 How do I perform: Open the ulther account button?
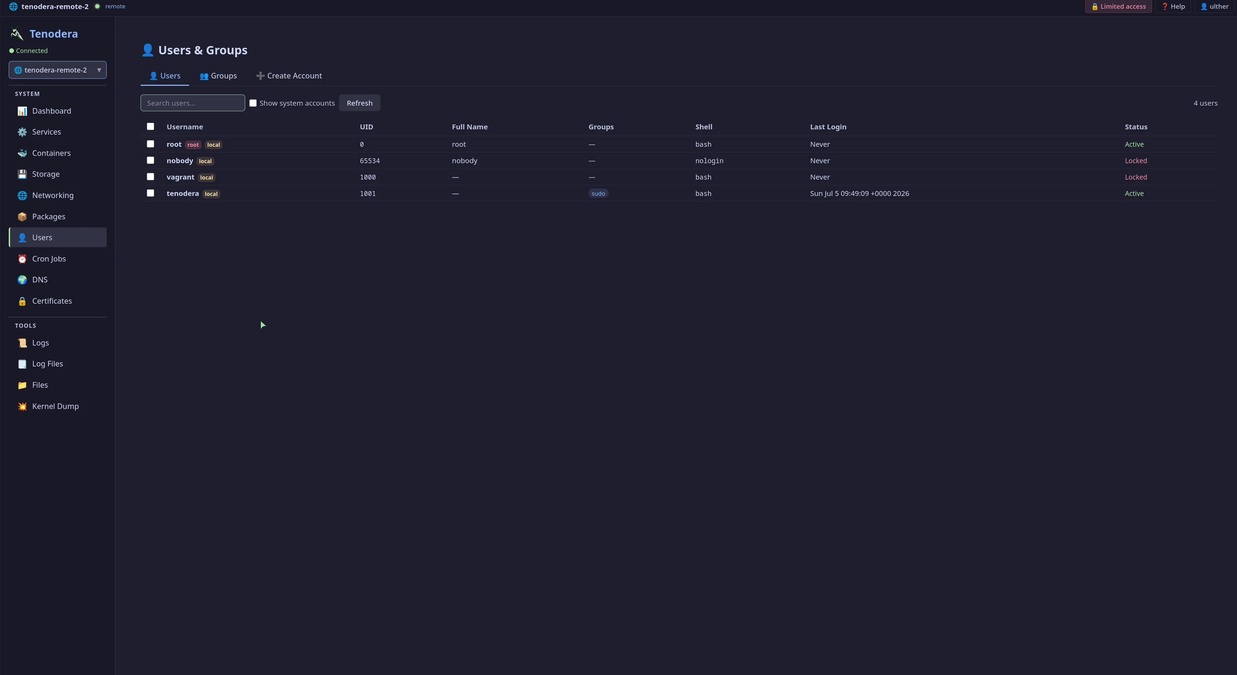click(x=1214, y=7)
